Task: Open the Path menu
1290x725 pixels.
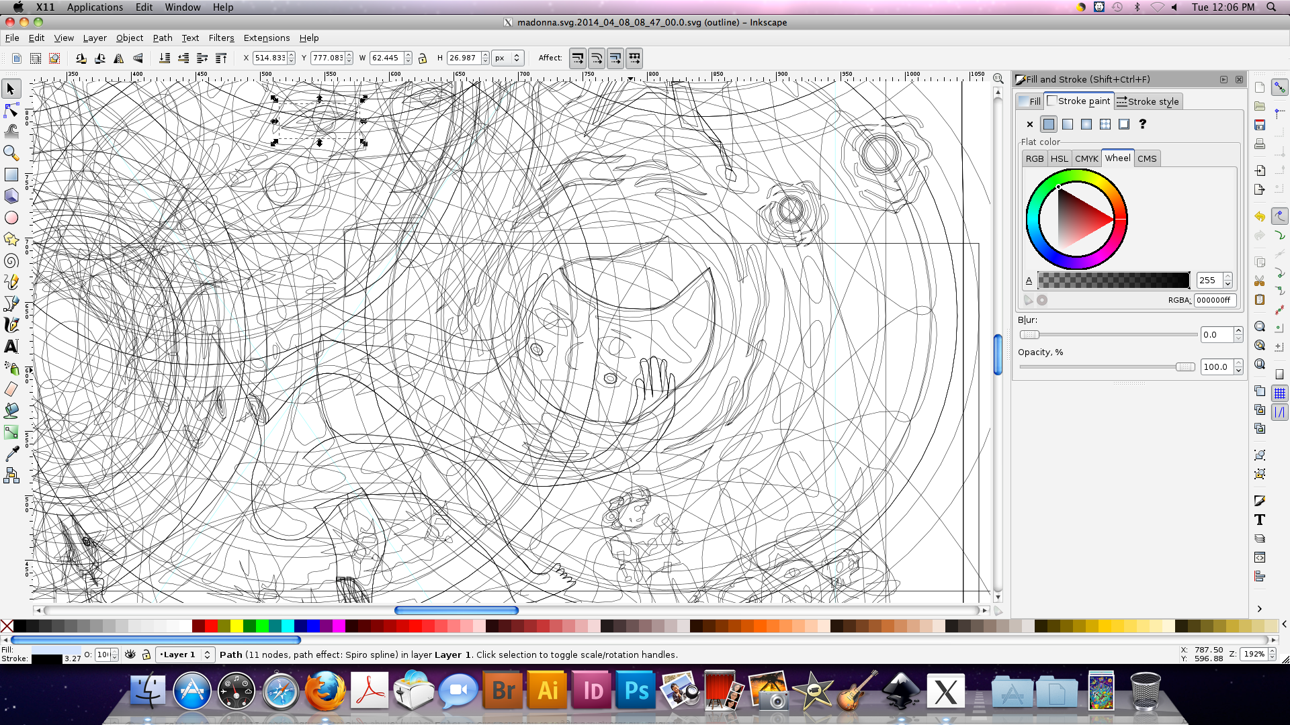Action: pos(163,38)
